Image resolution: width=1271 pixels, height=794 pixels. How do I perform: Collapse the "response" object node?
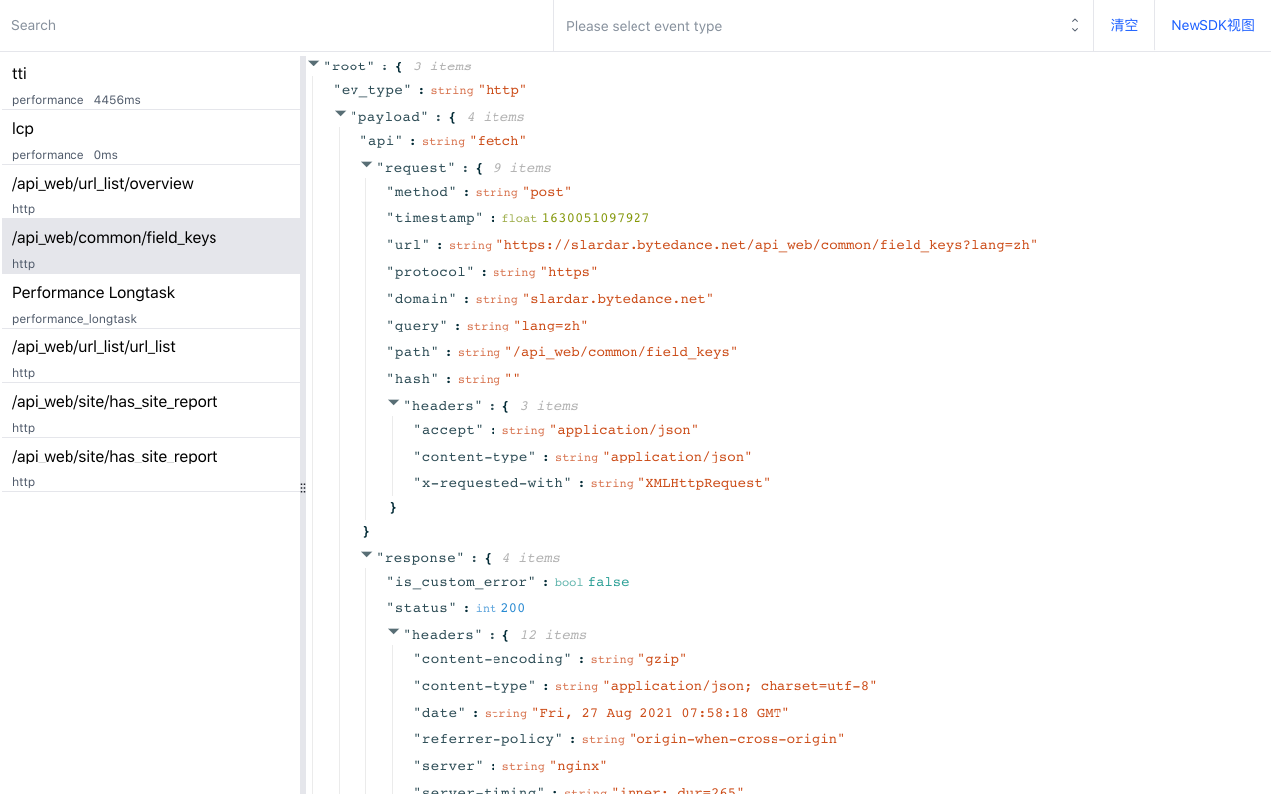(367, 555)
